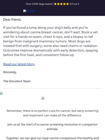Click the Together loyal canine companions line
This screenshot has width=105, height=140.
click(52, 138)
